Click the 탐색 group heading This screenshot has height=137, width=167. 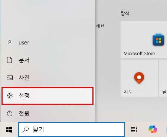tap(125, 13)
